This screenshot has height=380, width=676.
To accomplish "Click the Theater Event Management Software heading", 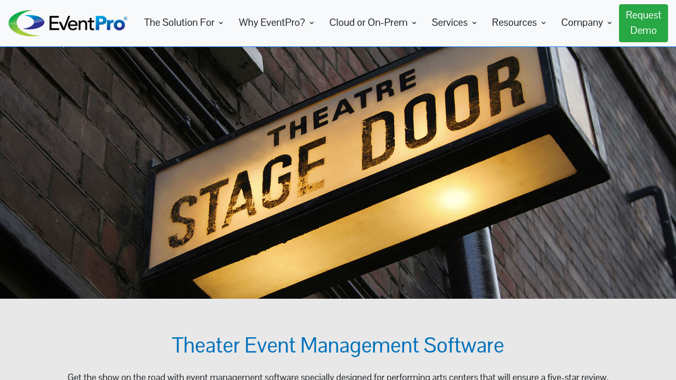I will pyautogui.click(x=338, y=345).
